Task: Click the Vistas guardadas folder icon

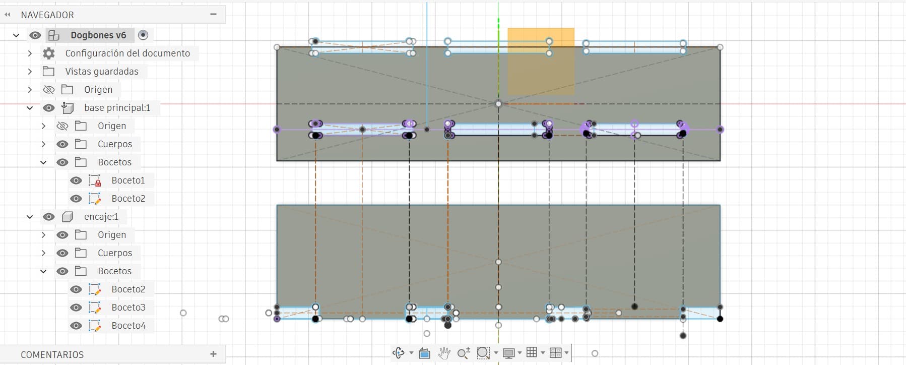Action: click(48, 71)
